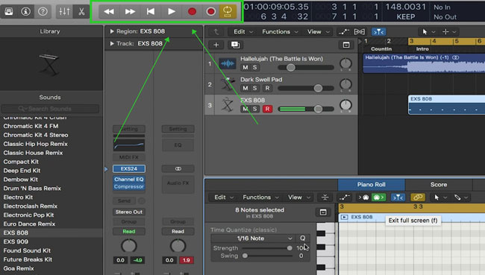Select Classic Hip Hop Remix sound
This screenshot has width=485, height=275.
(x=35, y=144)
